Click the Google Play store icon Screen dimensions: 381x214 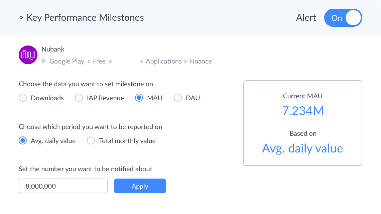[44, 61]
